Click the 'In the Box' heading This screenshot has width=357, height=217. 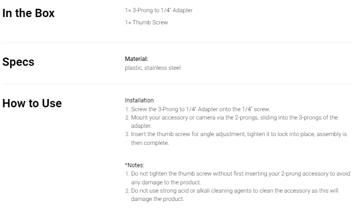(28, 13)
